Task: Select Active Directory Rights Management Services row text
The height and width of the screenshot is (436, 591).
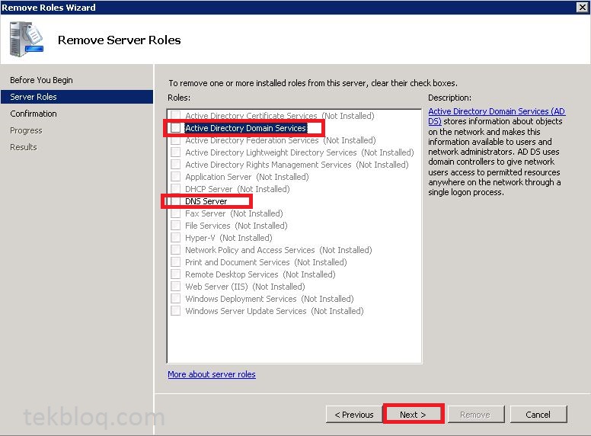Action: 297,165
